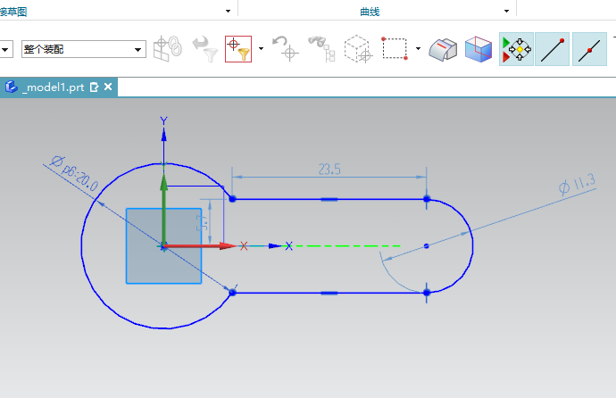Screen dimensions: 616x398
Task: Click the red-outlined selection filter funnel icon
Action: pyautogui.click(x=238, y=49)
